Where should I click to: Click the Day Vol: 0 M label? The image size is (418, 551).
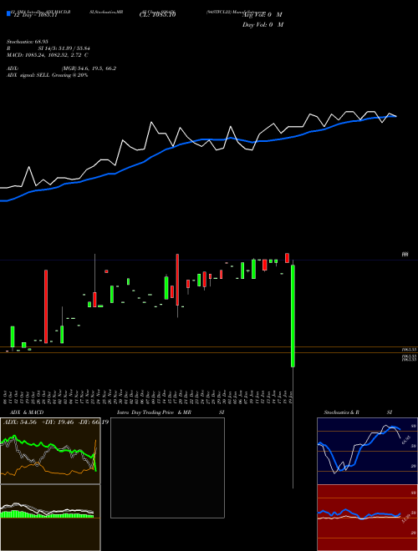(263, 24)
